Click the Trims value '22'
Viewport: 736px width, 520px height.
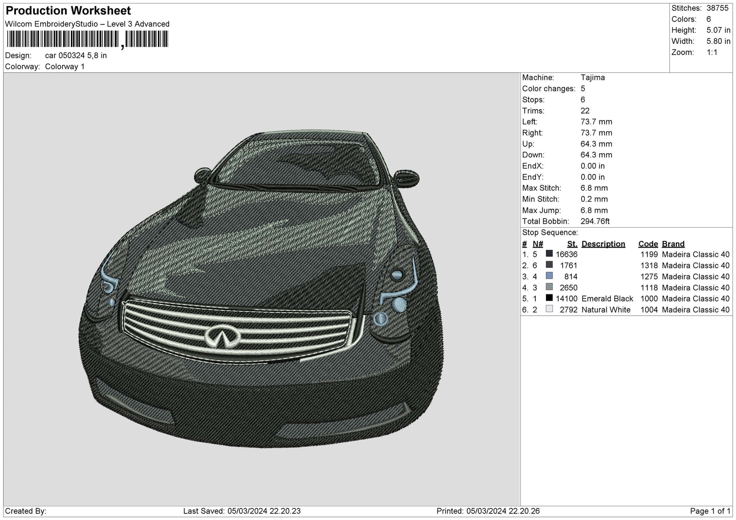click(585, 111)
